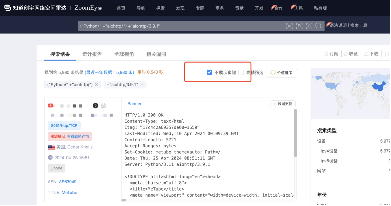Click the 网站 search type row
This screenshot has width=391, height=206.
354,171
